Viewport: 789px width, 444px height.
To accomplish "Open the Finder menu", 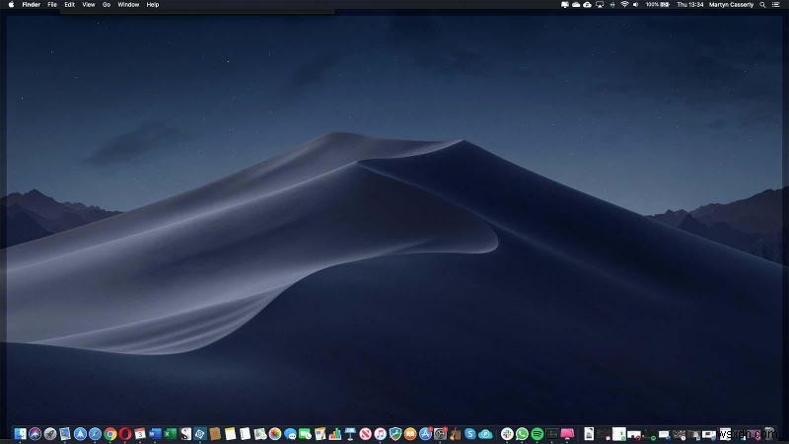I will tap(32, 5).
